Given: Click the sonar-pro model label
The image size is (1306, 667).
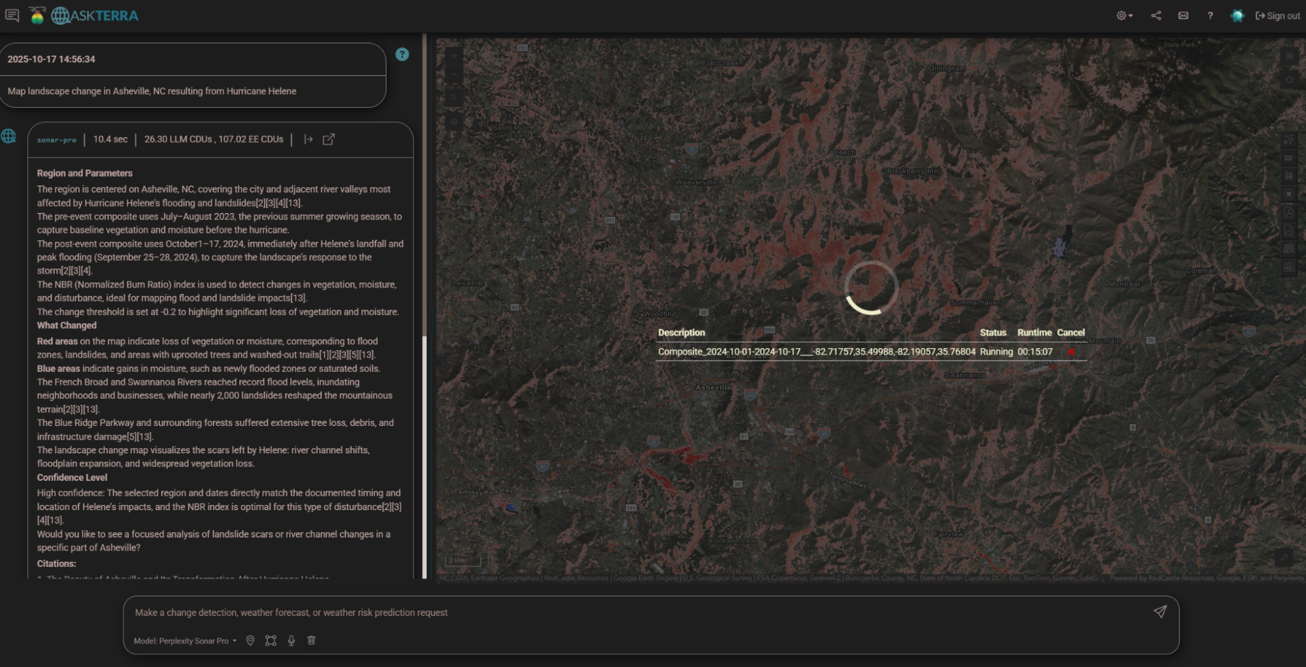Looking at the screenshot, I should tap(57, 140).
